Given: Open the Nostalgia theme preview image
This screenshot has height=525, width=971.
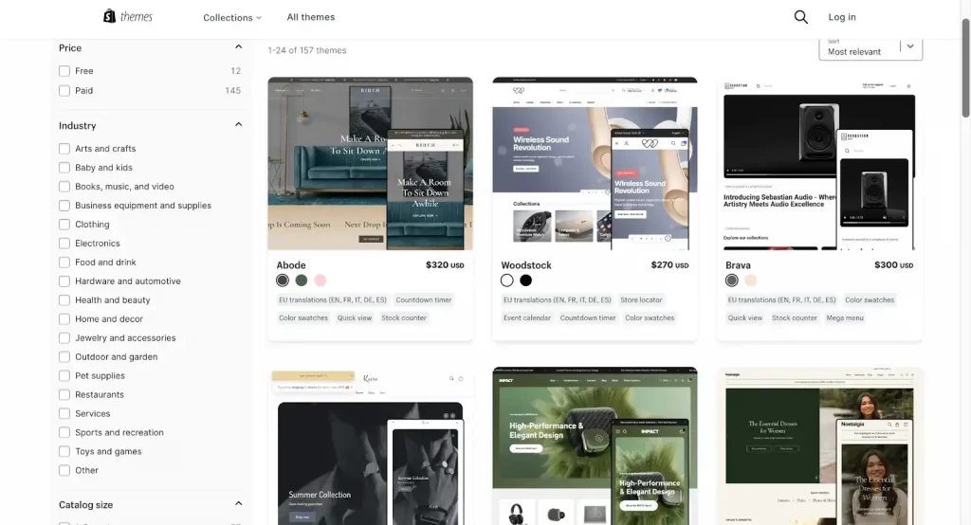Looking at the screenshot, I should click(x=819, y=445).
